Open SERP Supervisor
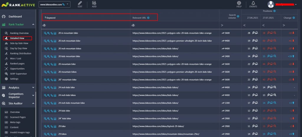Image resolution: width=302 pixels, height=137 pixels. [19, 74]
